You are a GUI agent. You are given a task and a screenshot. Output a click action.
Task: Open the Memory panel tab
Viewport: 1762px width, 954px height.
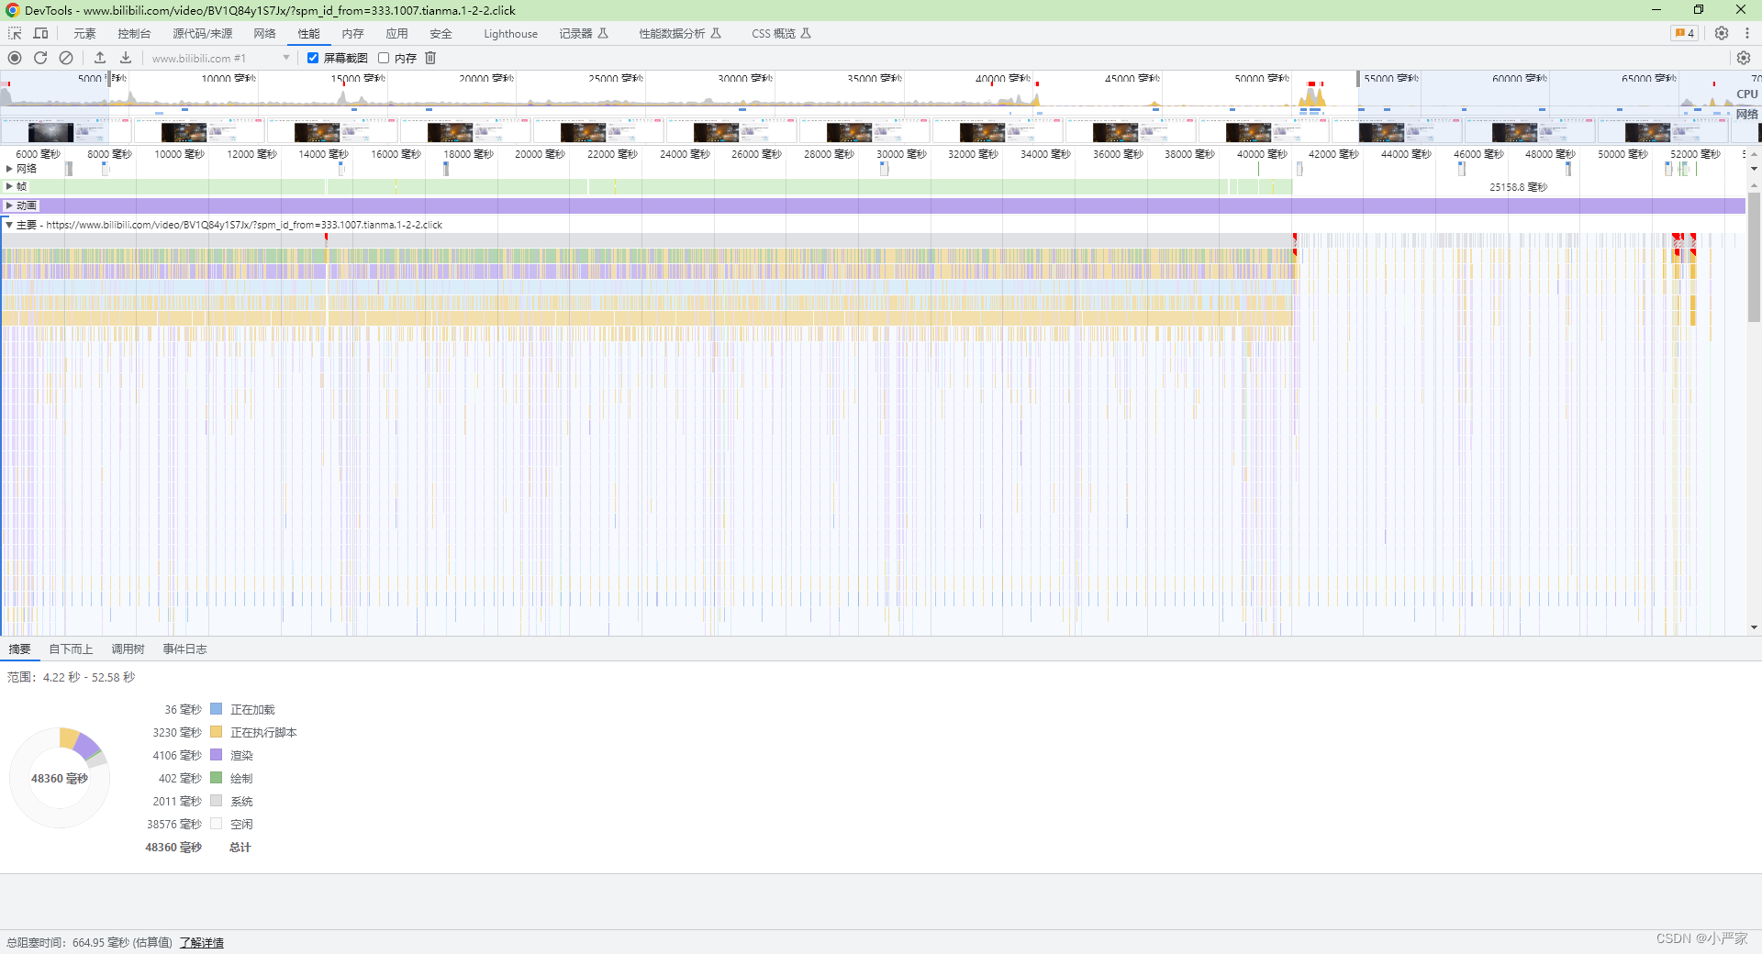coord(352,33)
